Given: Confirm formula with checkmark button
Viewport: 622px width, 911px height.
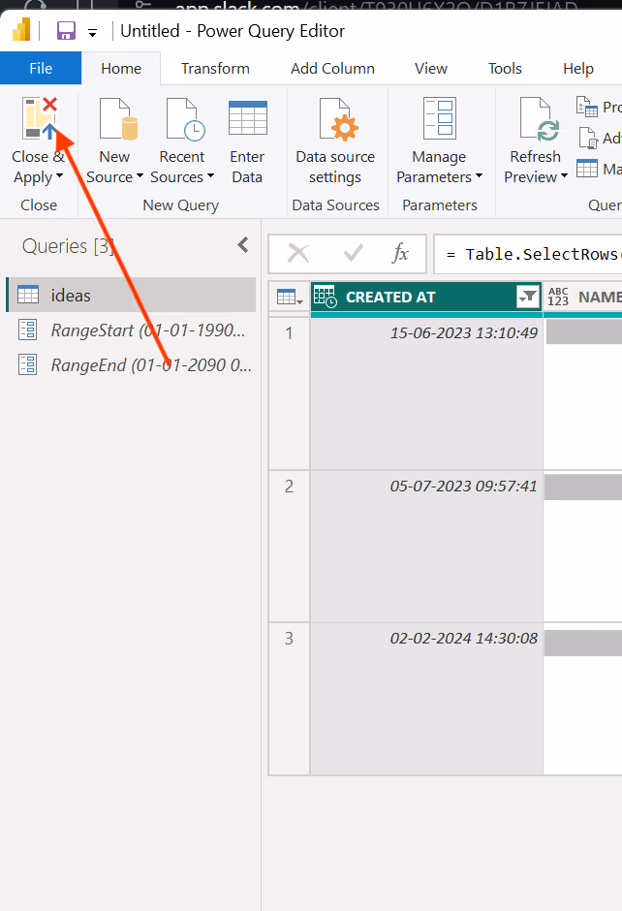Looking at the screenshot, I should point(353,253).
